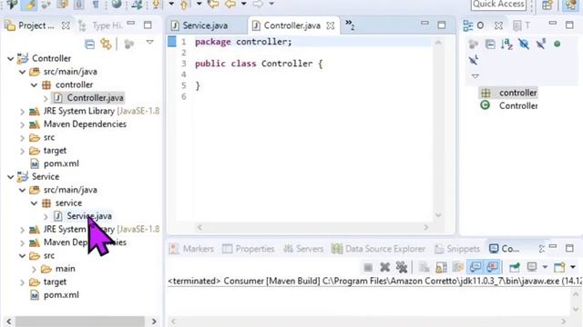Open Back history dropdown arrow
Screen dimensions: 583x327
243,4
